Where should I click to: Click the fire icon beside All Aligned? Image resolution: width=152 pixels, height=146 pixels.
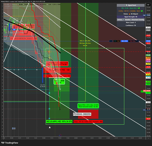[x=130, y=14]
